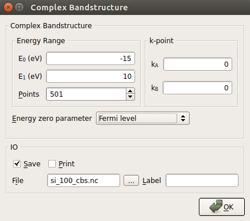Click the kA k-point input field
250x221 pixels.
(198, 64)
